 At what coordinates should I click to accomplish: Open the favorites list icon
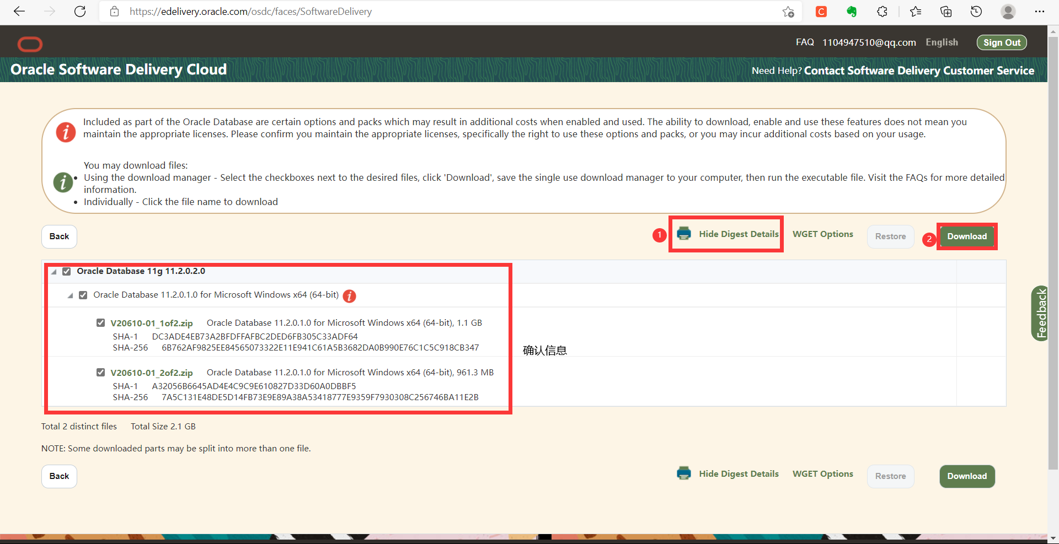coord(916,12)
